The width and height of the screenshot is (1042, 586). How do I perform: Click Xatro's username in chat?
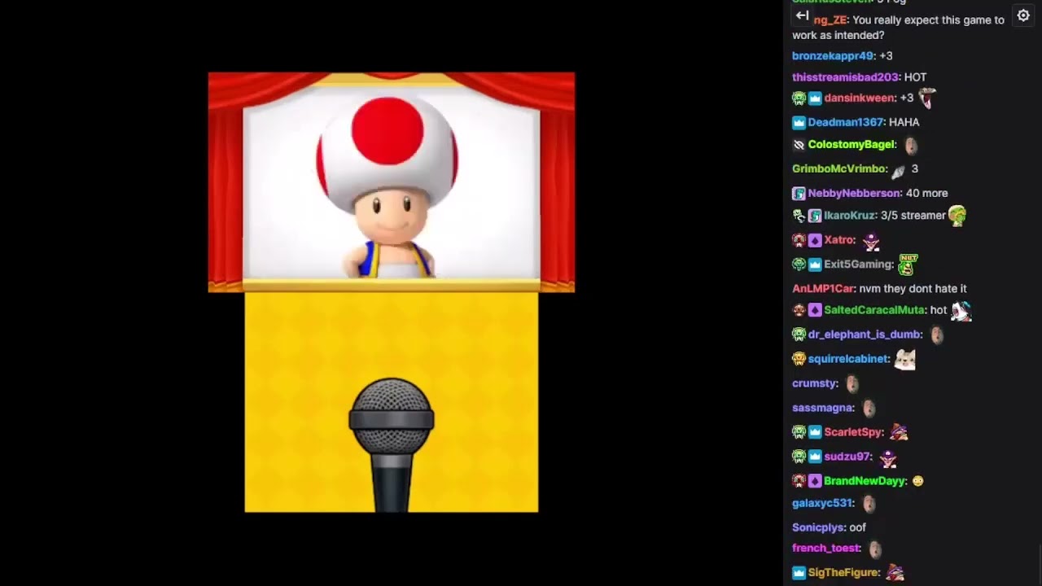(838, 241)
